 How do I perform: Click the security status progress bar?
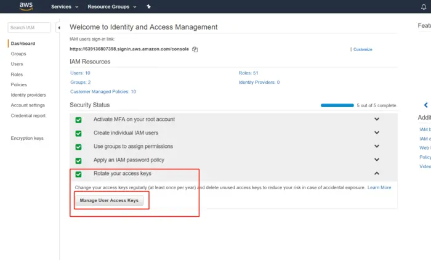[337, 105]
